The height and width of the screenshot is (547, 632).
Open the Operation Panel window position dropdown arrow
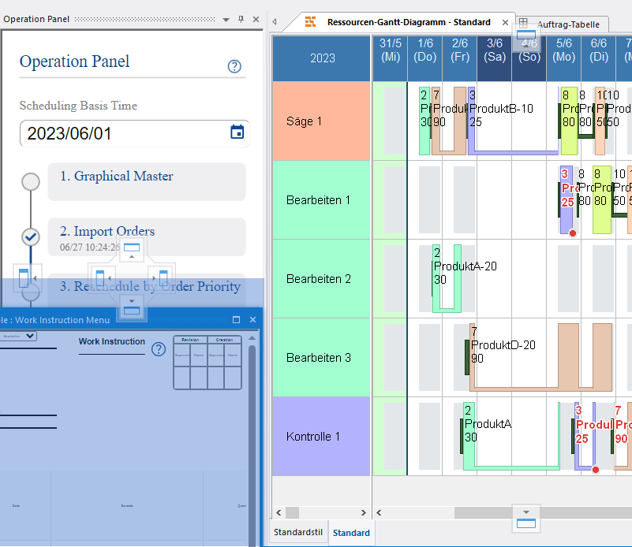(x=226, y=19)
